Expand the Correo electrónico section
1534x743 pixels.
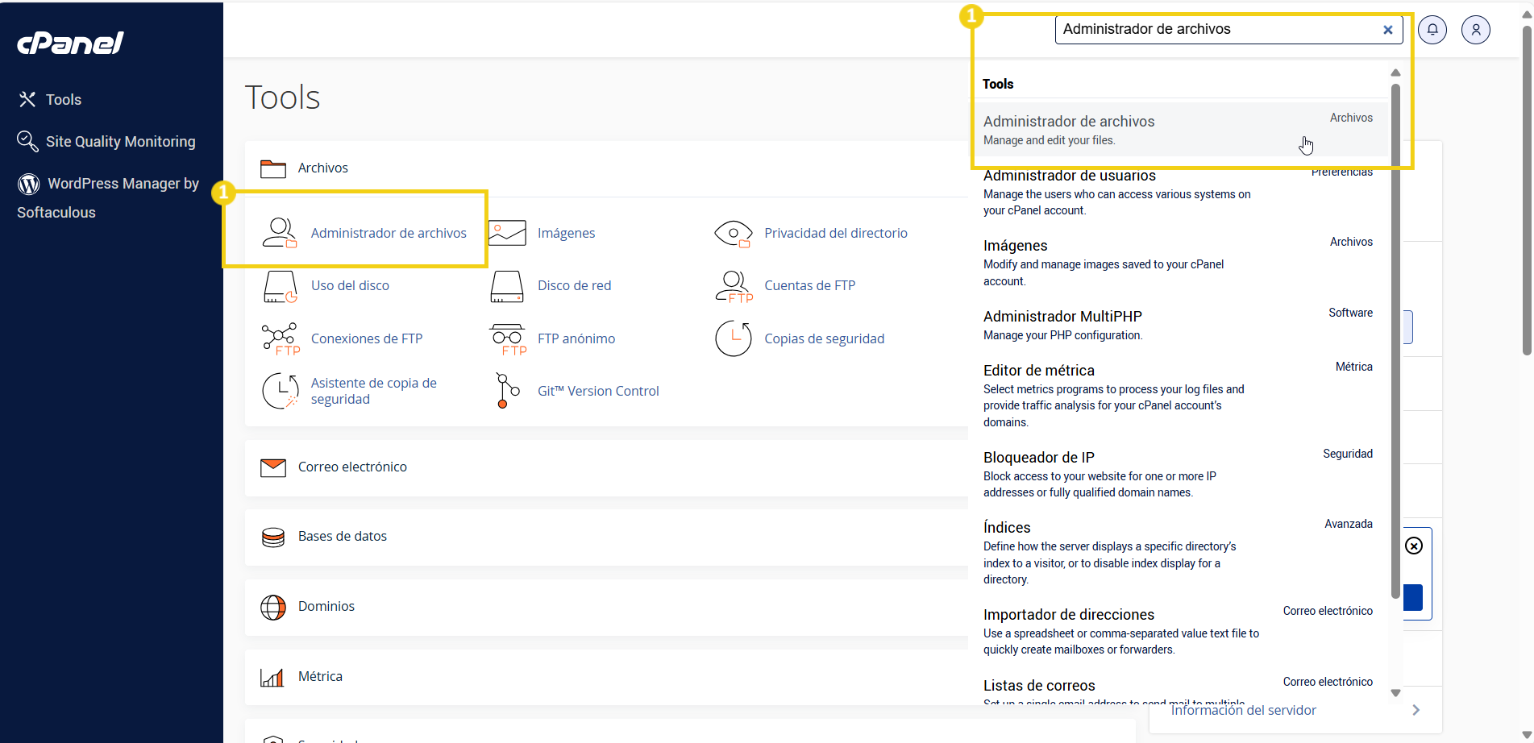pos(352,467)
